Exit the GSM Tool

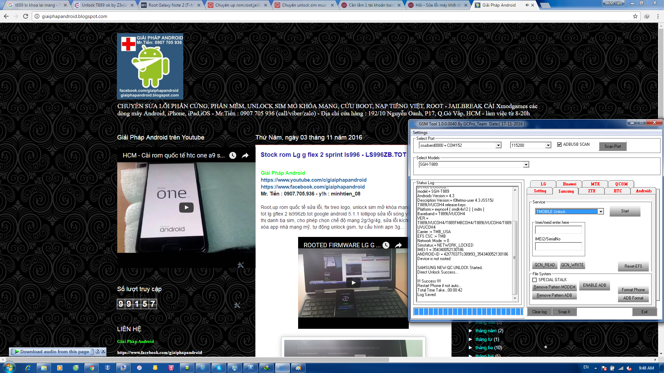(644, 312)
